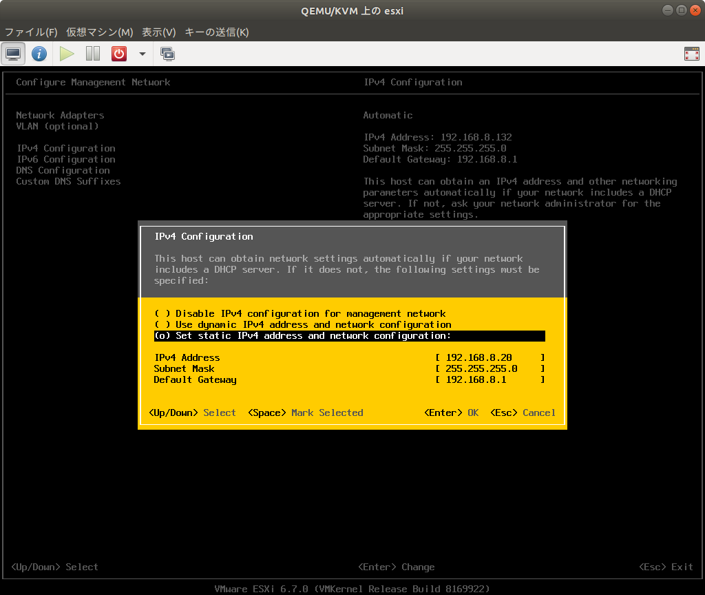
Task: Click <Space> Mark Selected hint
Action: tap(306, 413)
